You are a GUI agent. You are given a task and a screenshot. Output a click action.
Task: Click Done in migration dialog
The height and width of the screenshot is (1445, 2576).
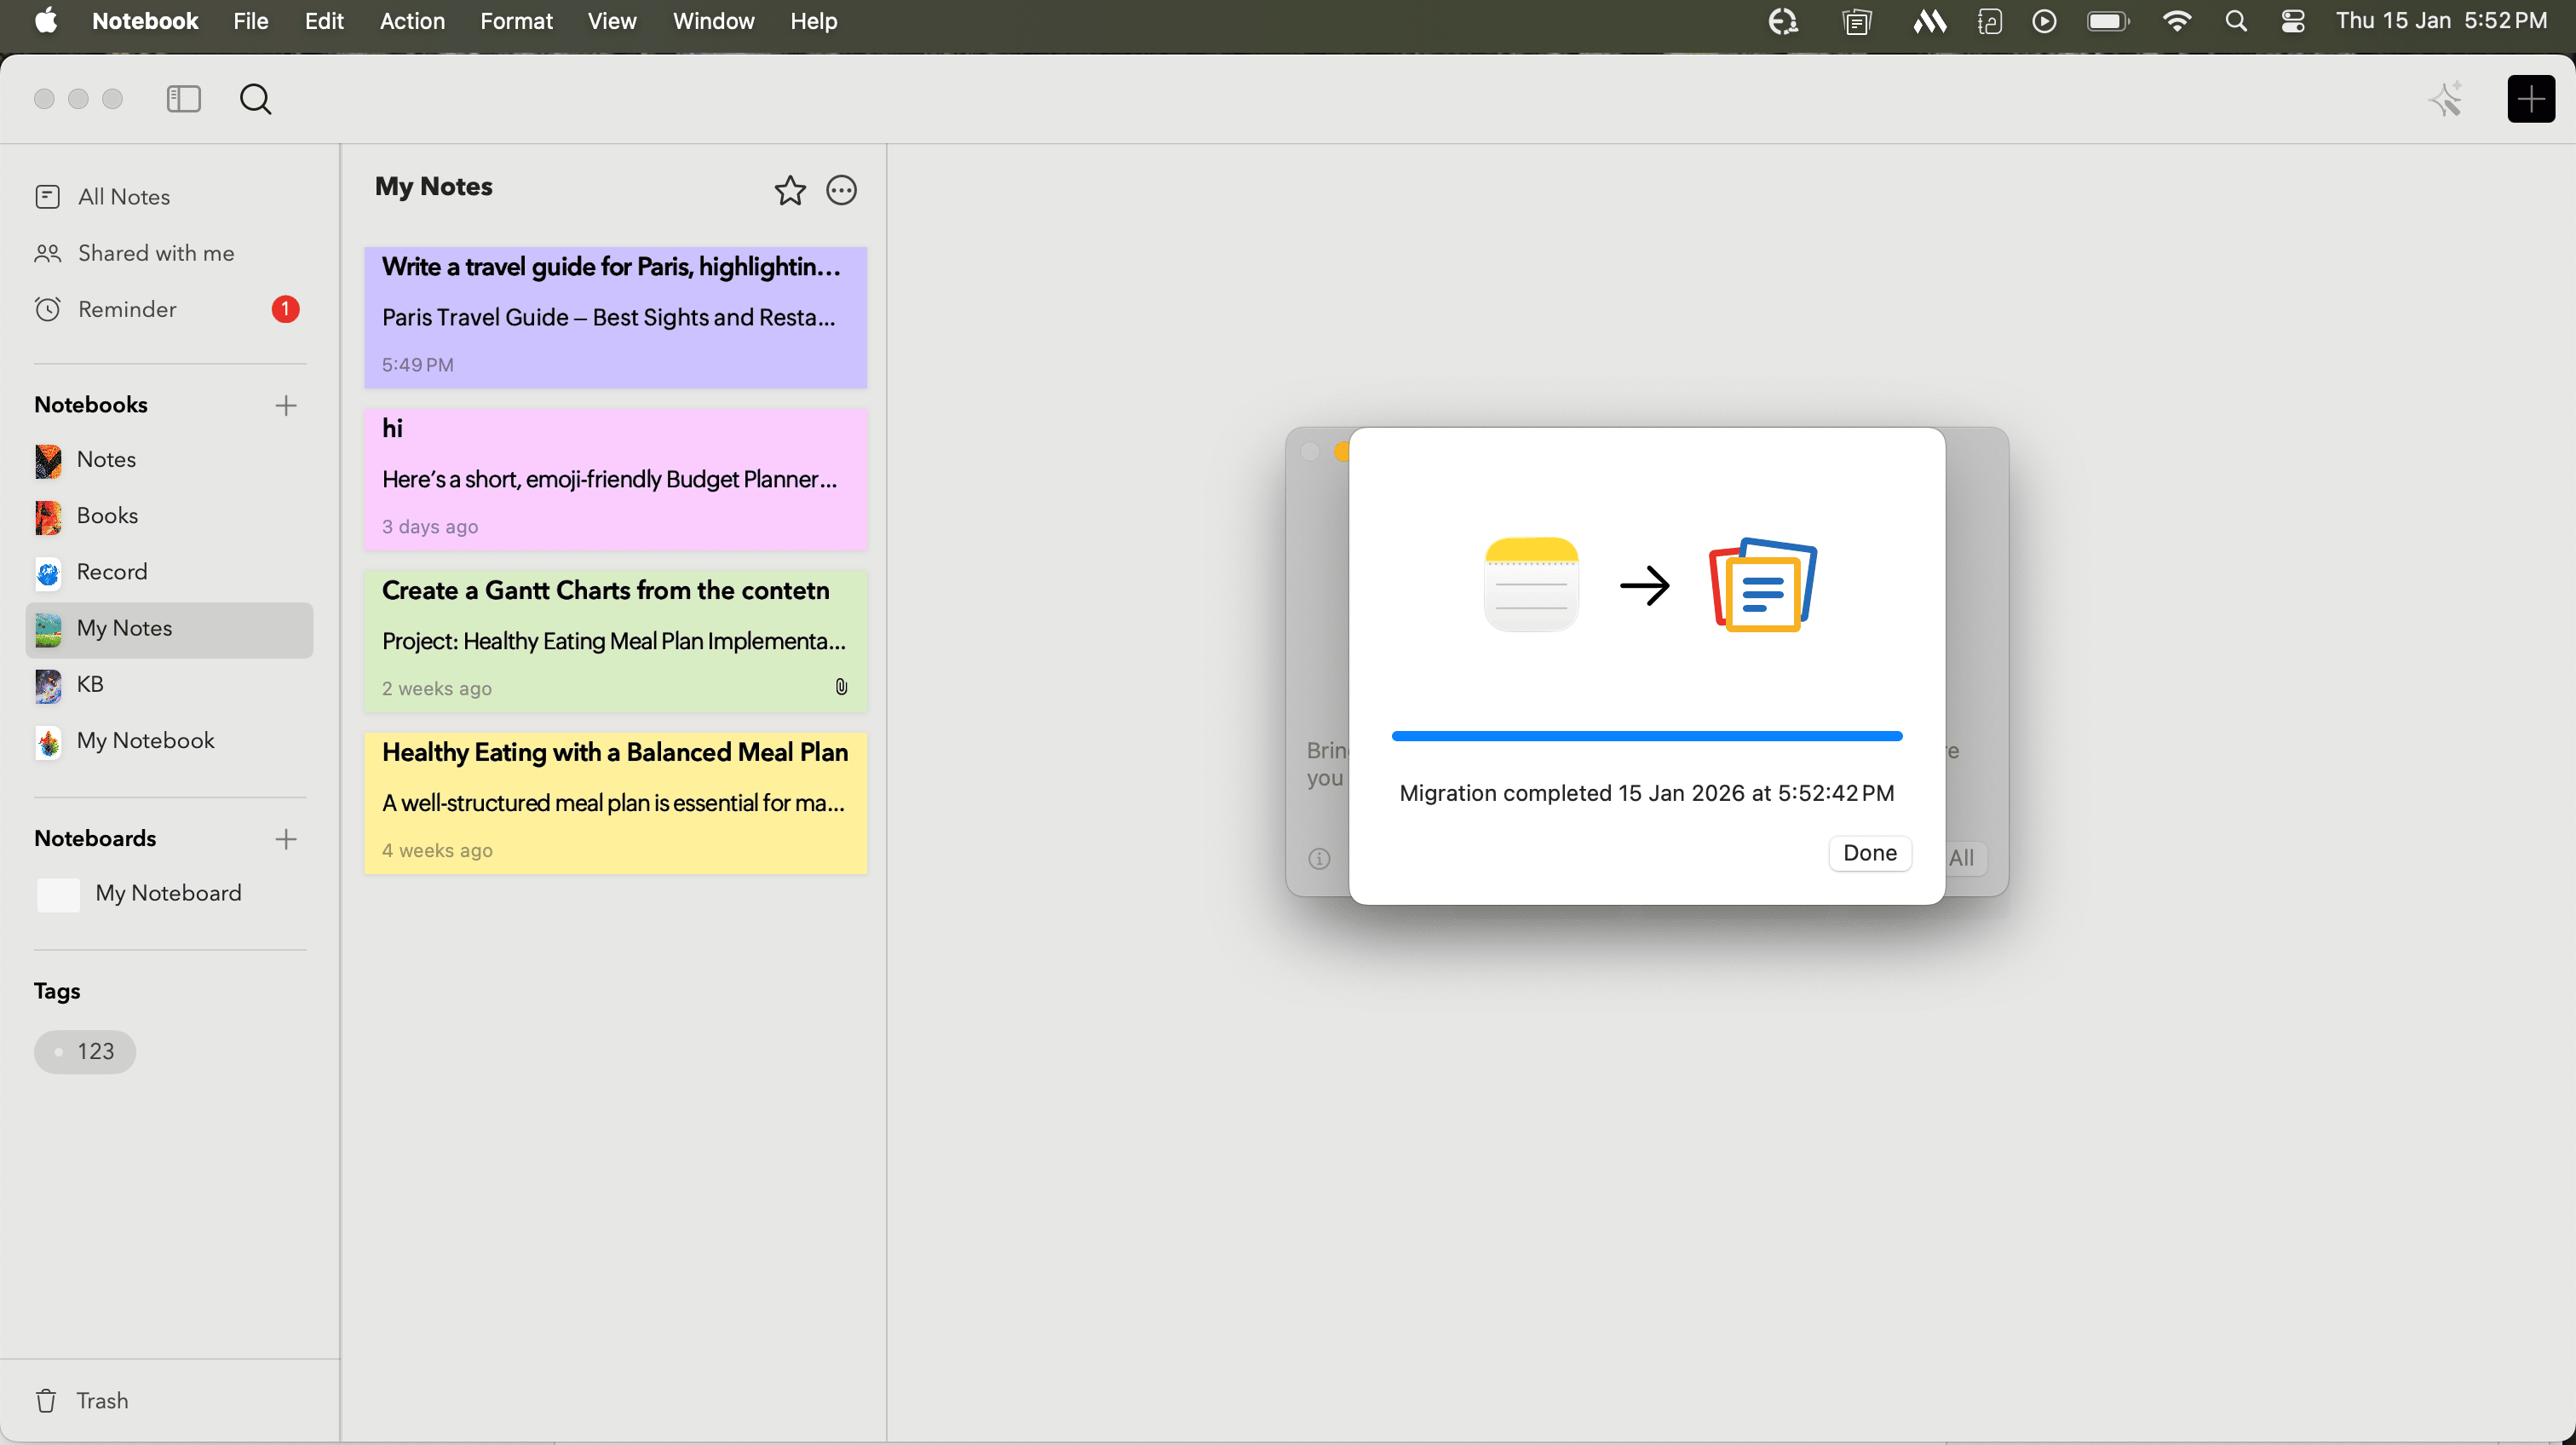[x=1869, y=853]
